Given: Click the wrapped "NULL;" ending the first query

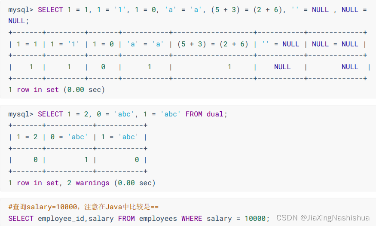Looking at the screenshot, I should click(x=19, y=21).
